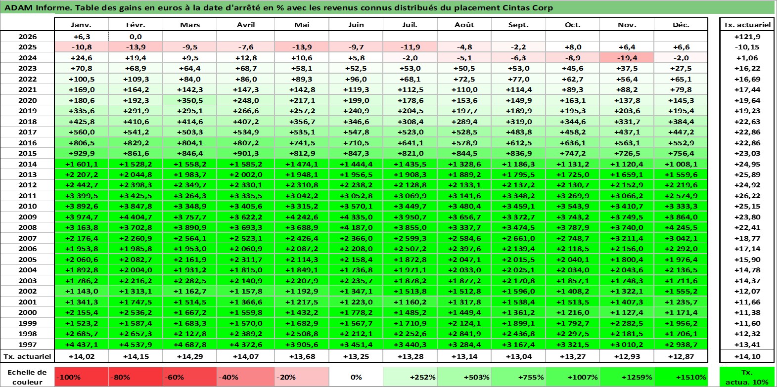Select the +4 437,1 cell in January 1997
Viewport: 777px width, 387px height.
coord(81,344)
